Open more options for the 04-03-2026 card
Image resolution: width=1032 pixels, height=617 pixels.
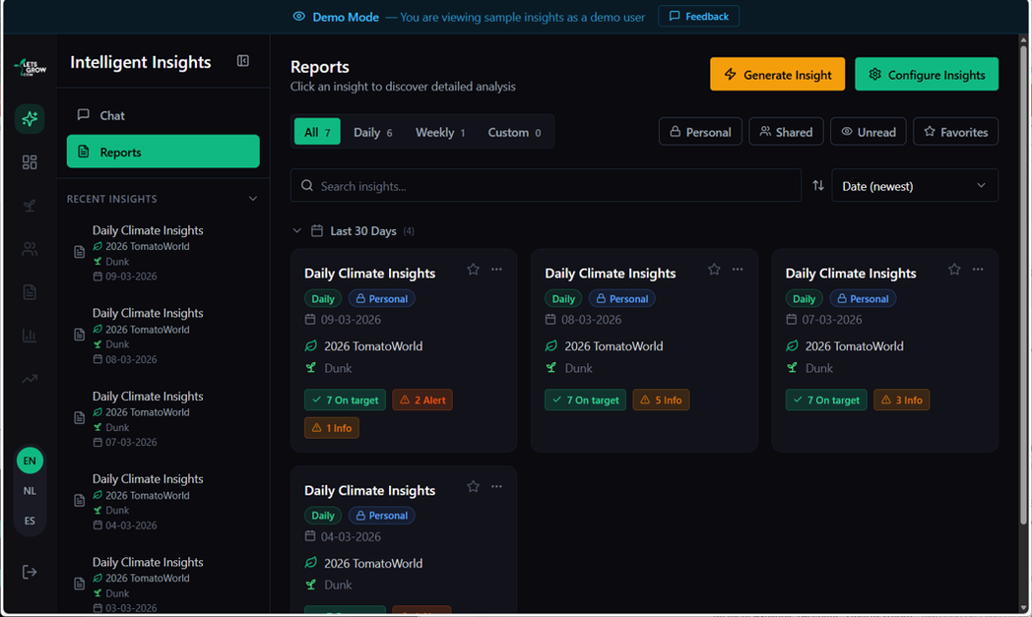[x=497, y=486]
